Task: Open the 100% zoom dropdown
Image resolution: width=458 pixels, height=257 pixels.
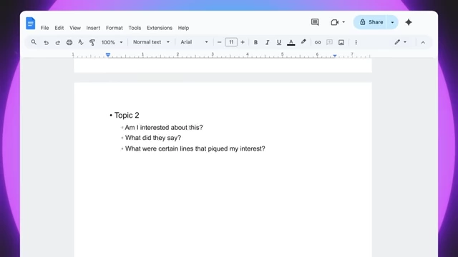Action: pyautogui.click(x=112, y=43)
